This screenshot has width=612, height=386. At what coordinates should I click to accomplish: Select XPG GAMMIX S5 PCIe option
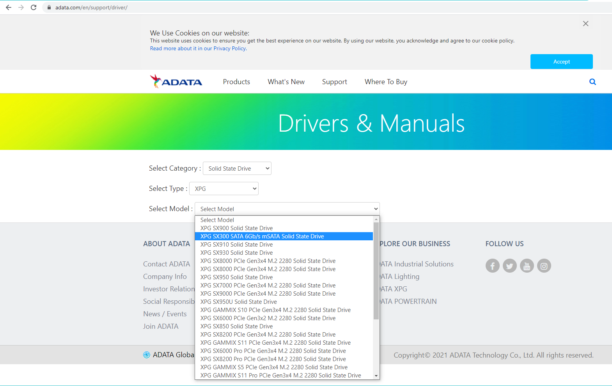coord(284,367)
